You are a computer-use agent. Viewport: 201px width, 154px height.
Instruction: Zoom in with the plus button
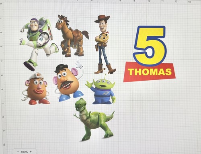coord(31,152)
